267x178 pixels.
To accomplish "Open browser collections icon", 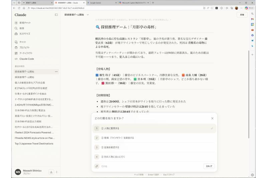I will [232, 8].
